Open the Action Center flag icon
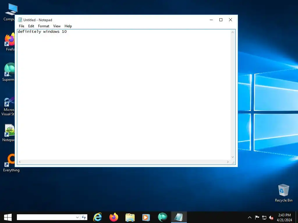Image resolution: width=298 pixels, height=223 pixels. [257, 217]
